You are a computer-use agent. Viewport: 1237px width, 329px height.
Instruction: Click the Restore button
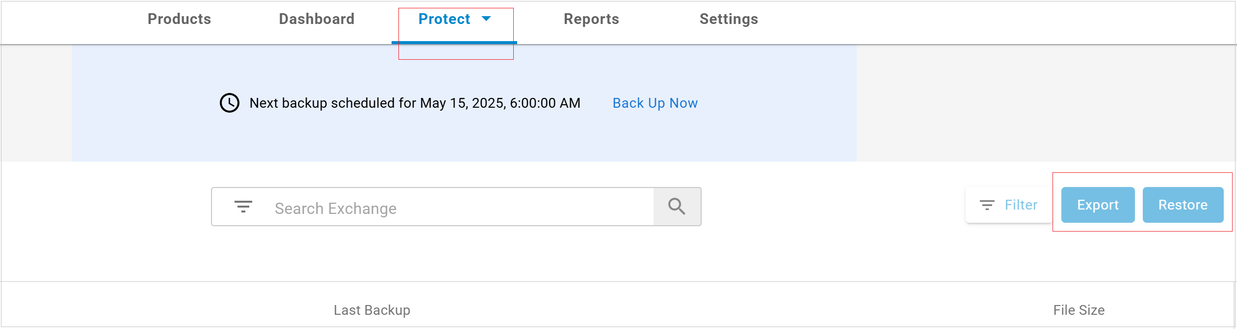(1183, 205)
